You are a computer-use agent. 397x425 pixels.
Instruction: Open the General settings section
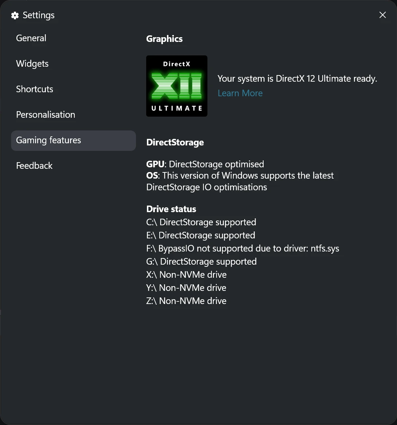[x=31, y=38]
